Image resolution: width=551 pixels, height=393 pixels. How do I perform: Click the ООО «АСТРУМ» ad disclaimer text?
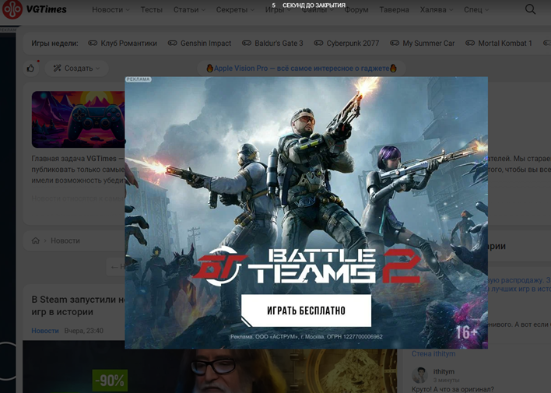307,336
